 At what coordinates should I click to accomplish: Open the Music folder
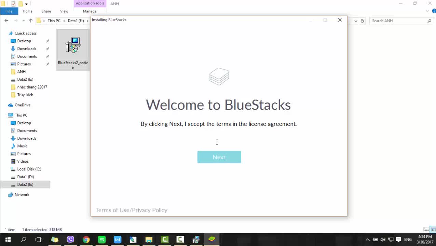pyautogui.click(x=22, y=146)
